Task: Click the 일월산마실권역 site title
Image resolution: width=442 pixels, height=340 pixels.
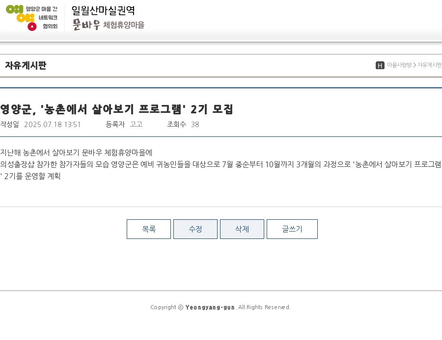Action: pos(103,10)
